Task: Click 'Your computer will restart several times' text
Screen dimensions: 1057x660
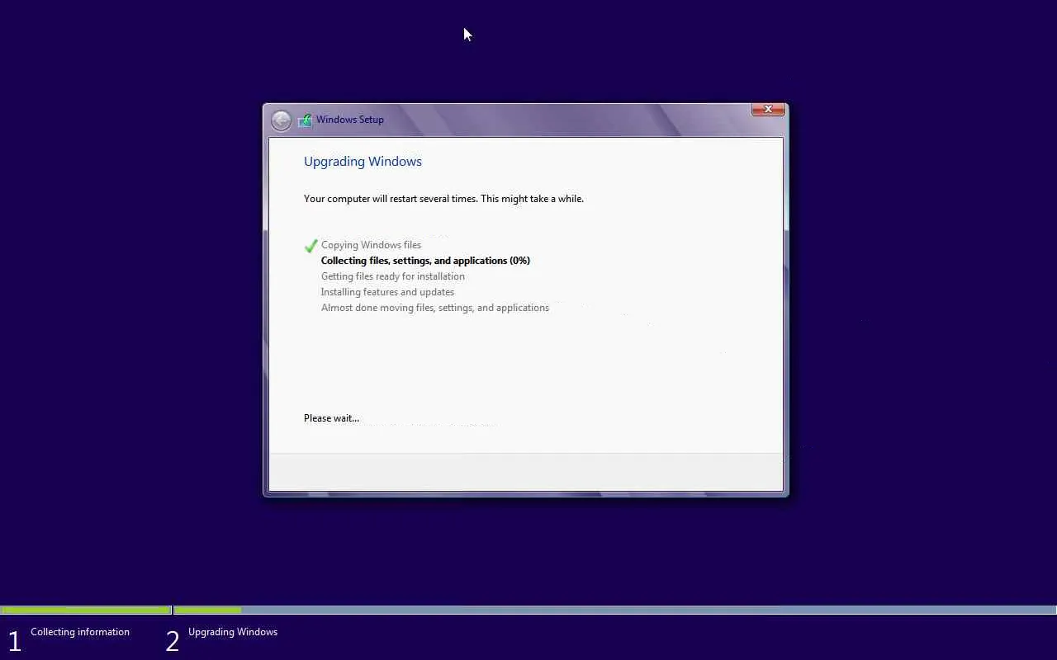Action: (443, 199)
